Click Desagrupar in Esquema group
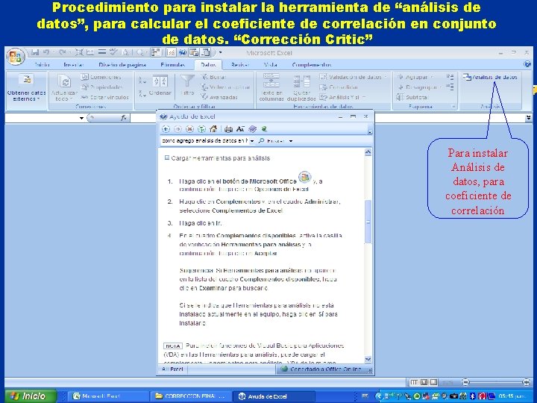537x403 pixels. [418, 87]
